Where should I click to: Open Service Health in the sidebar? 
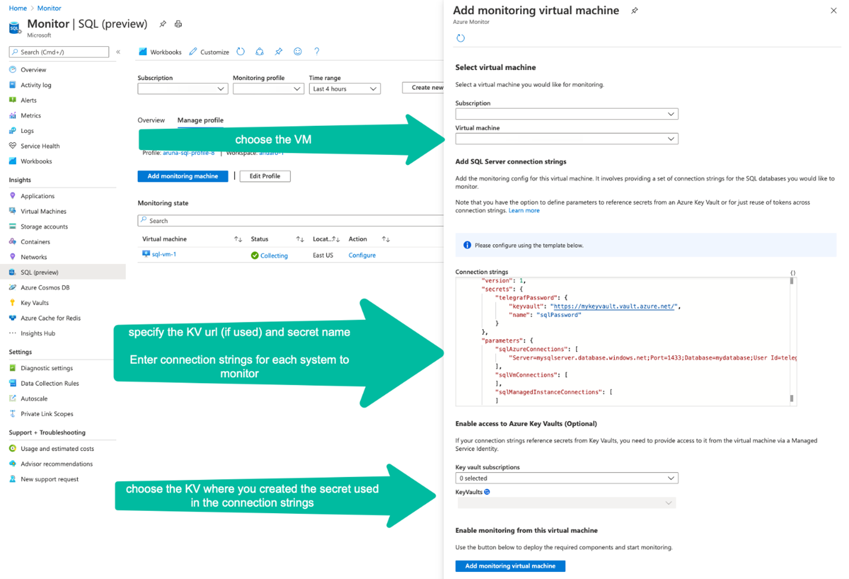[x=40, y=146]
